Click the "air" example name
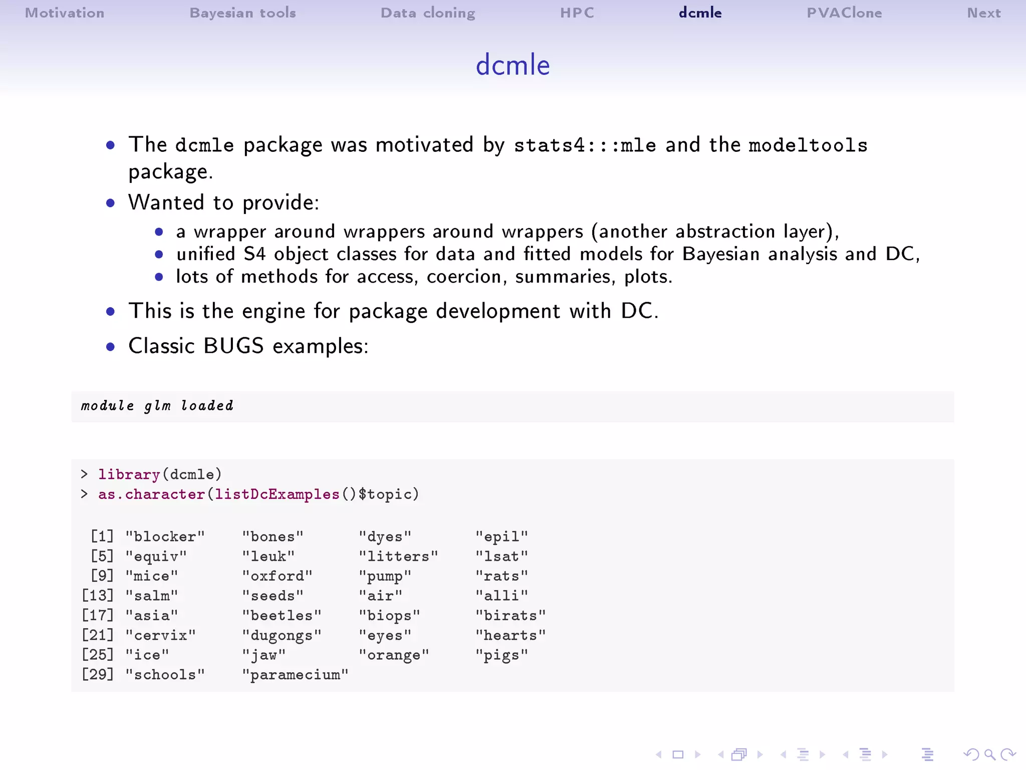The height and width of the screenshot is (770, 1026). coord(381,596)
